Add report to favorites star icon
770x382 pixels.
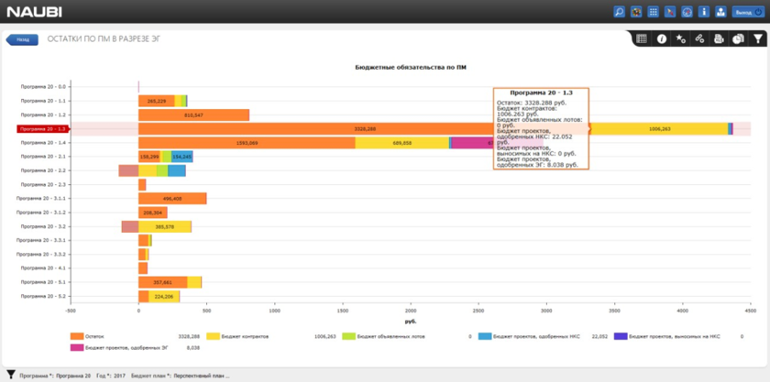(x=680, y=39)
